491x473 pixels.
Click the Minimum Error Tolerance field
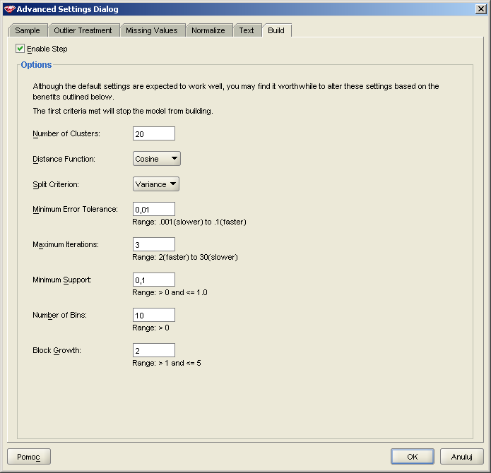click(x=154, y=209)
